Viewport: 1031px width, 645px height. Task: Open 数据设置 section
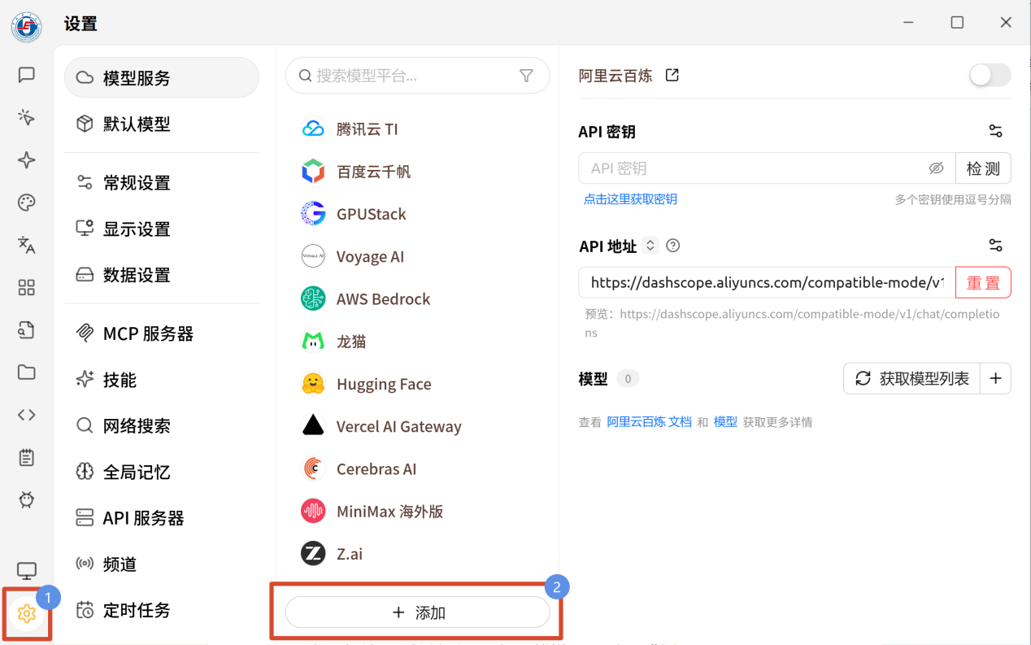162,274
